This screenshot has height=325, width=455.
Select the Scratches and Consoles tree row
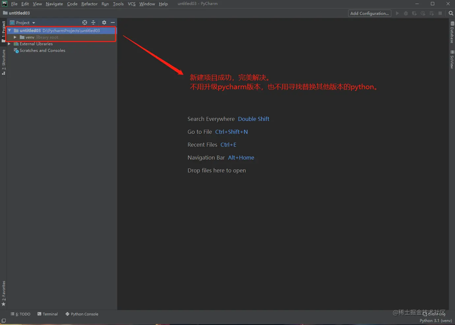coord(62,51)
